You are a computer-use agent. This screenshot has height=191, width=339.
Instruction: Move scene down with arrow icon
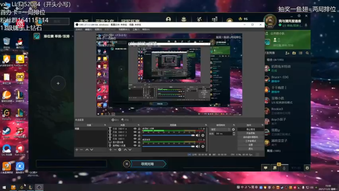click(x=92, y=150)
